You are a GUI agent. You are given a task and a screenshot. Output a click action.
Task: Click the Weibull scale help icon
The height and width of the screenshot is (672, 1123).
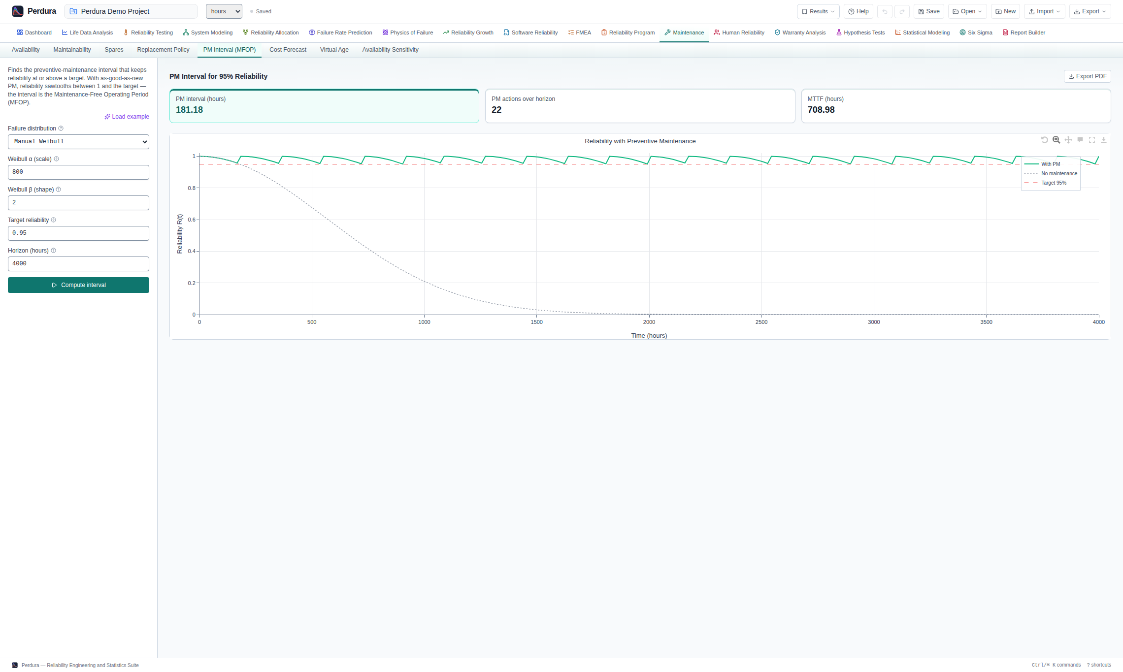click(x=56, y=159)
